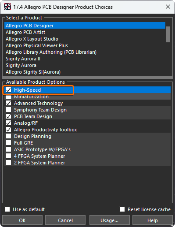
Task: Toggle the Advanced Technology checkbox
Action: coord(9,103)
